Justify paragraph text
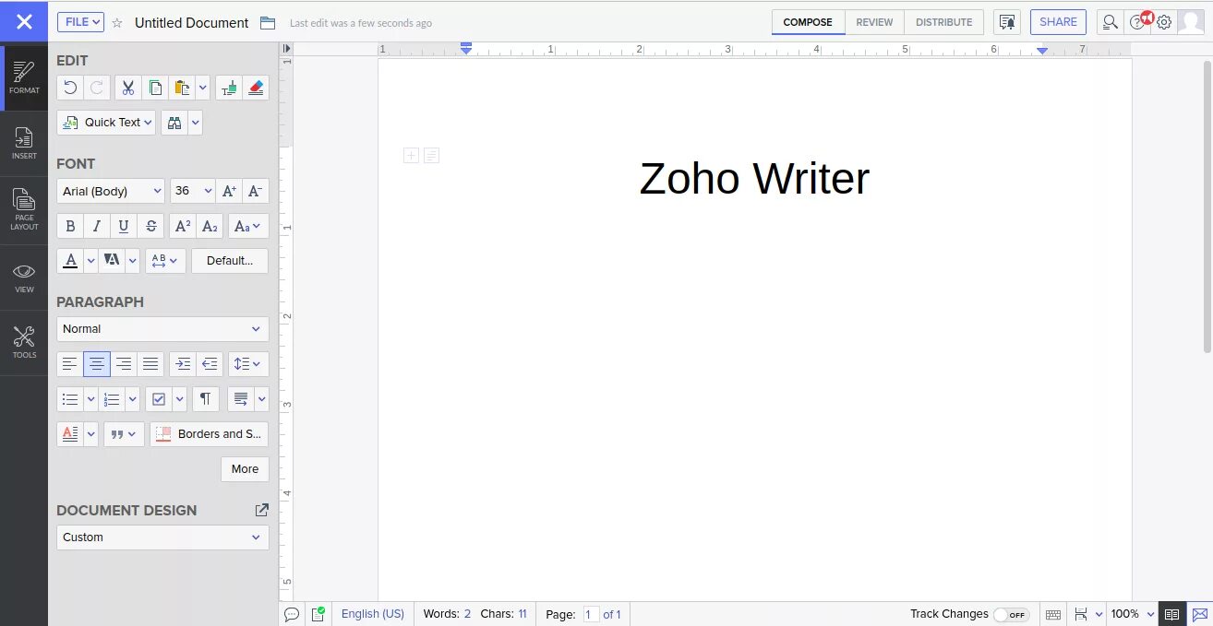 click(150, 364)
